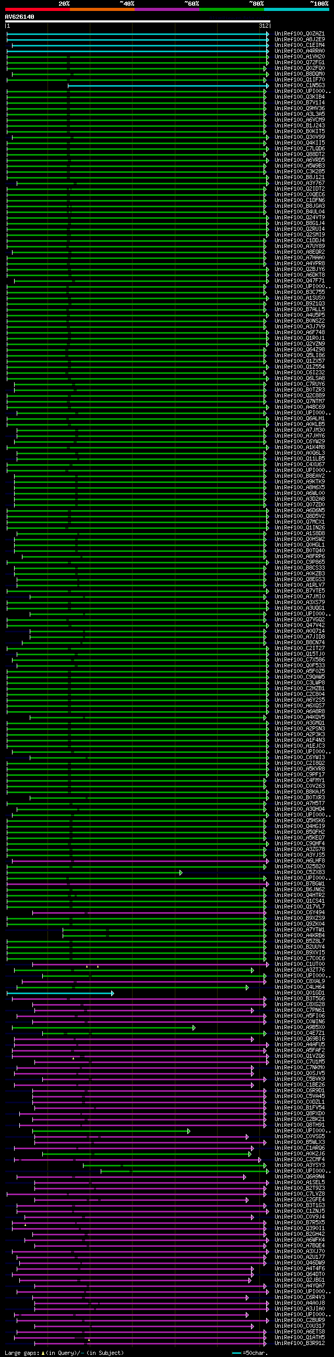Click label UniRef100_A3ZT76
334x1357 pixels.
tap(299, 970)
